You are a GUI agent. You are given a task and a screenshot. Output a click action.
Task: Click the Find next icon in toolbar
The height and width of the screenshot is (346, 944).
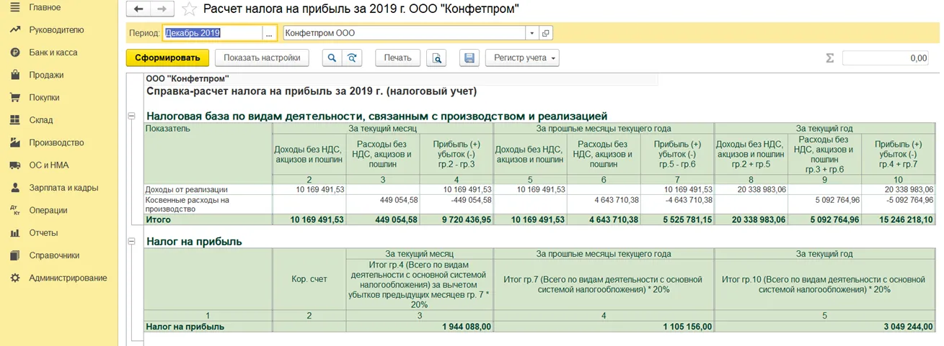[352, 58]
